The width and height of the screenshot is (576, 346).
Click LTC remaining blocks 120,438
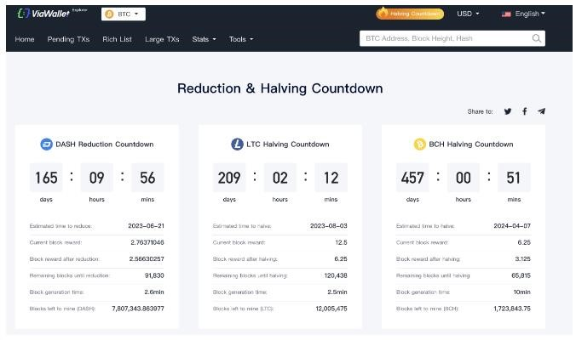coord(336,275)
